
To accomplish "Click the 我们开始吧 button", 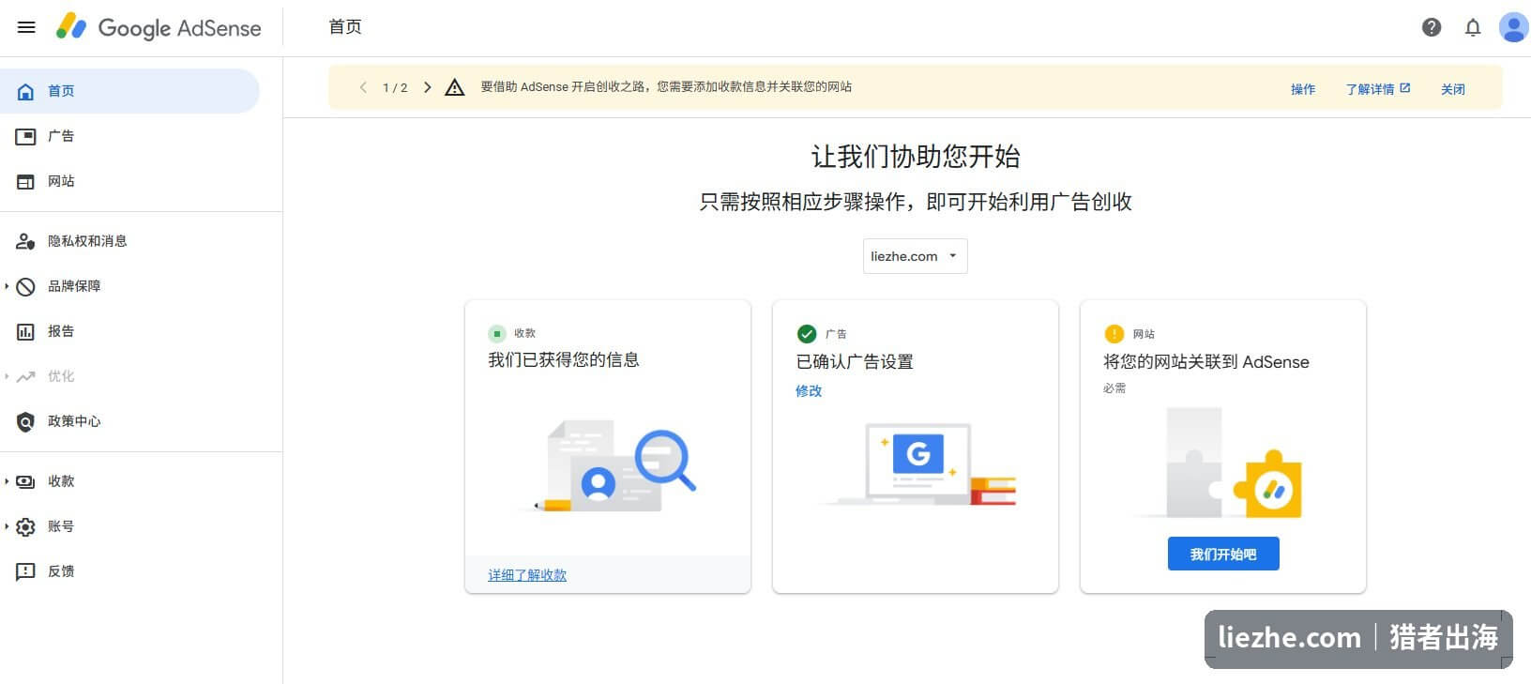I will tap(1223, 554).
